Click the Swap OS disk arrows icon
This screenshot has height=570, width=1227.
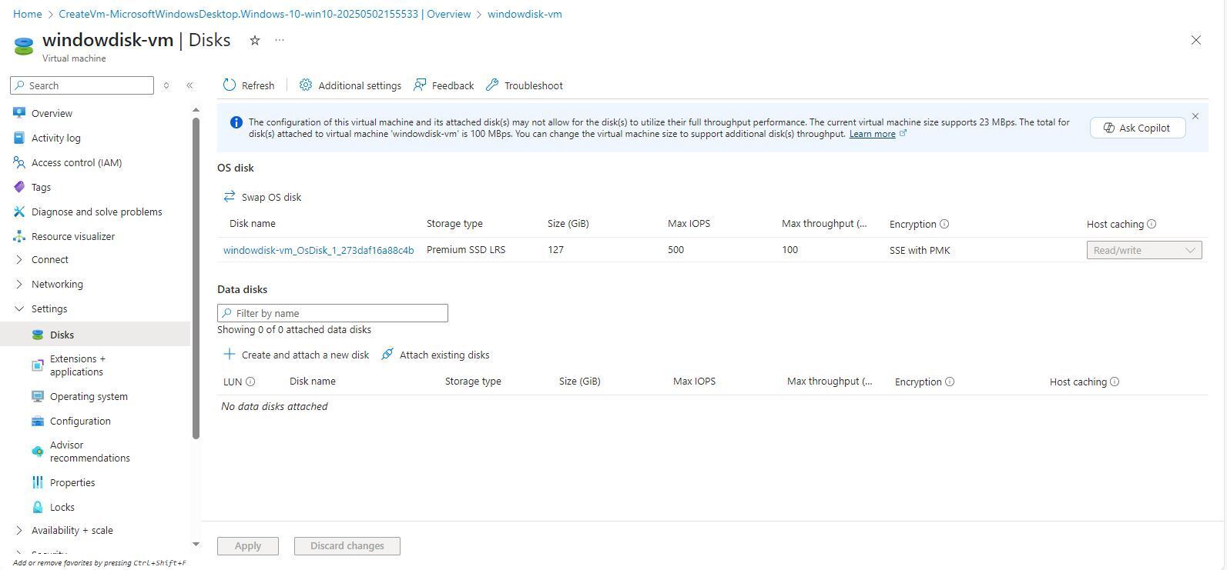coord(230,197)
